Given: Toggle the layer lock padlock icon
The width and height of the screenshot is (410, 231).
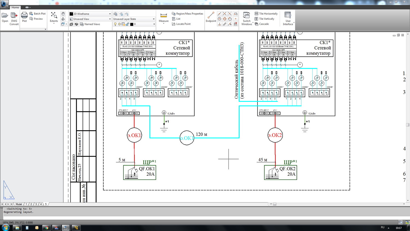Looking at the screenshot, I should click(x=127, y=24).
